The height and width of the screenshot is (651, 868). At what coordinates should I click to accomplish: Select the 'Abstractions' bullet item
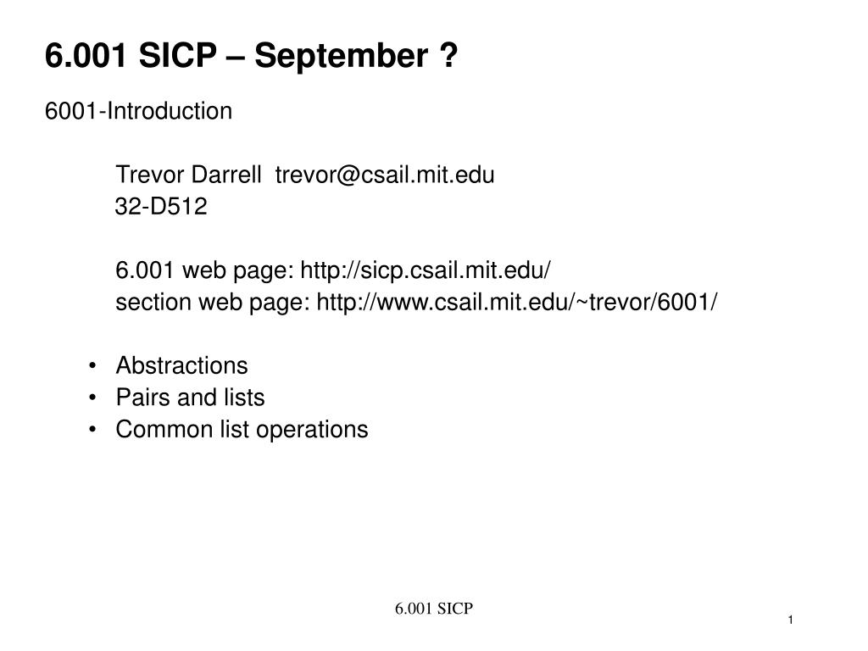(x=181, y=365)
